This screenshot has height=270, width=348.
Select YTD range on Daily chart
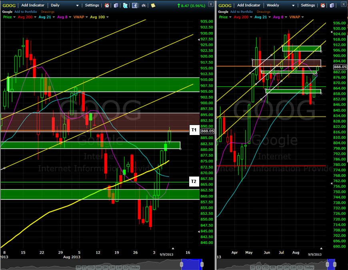tap(91, 267)
